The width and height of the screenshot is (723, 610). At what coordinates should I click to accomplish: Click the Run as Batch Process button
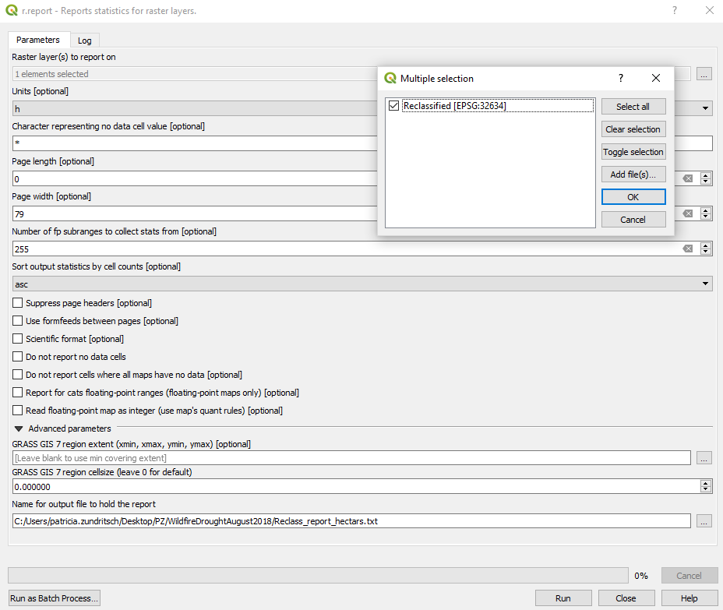click(x=55, y=598)
